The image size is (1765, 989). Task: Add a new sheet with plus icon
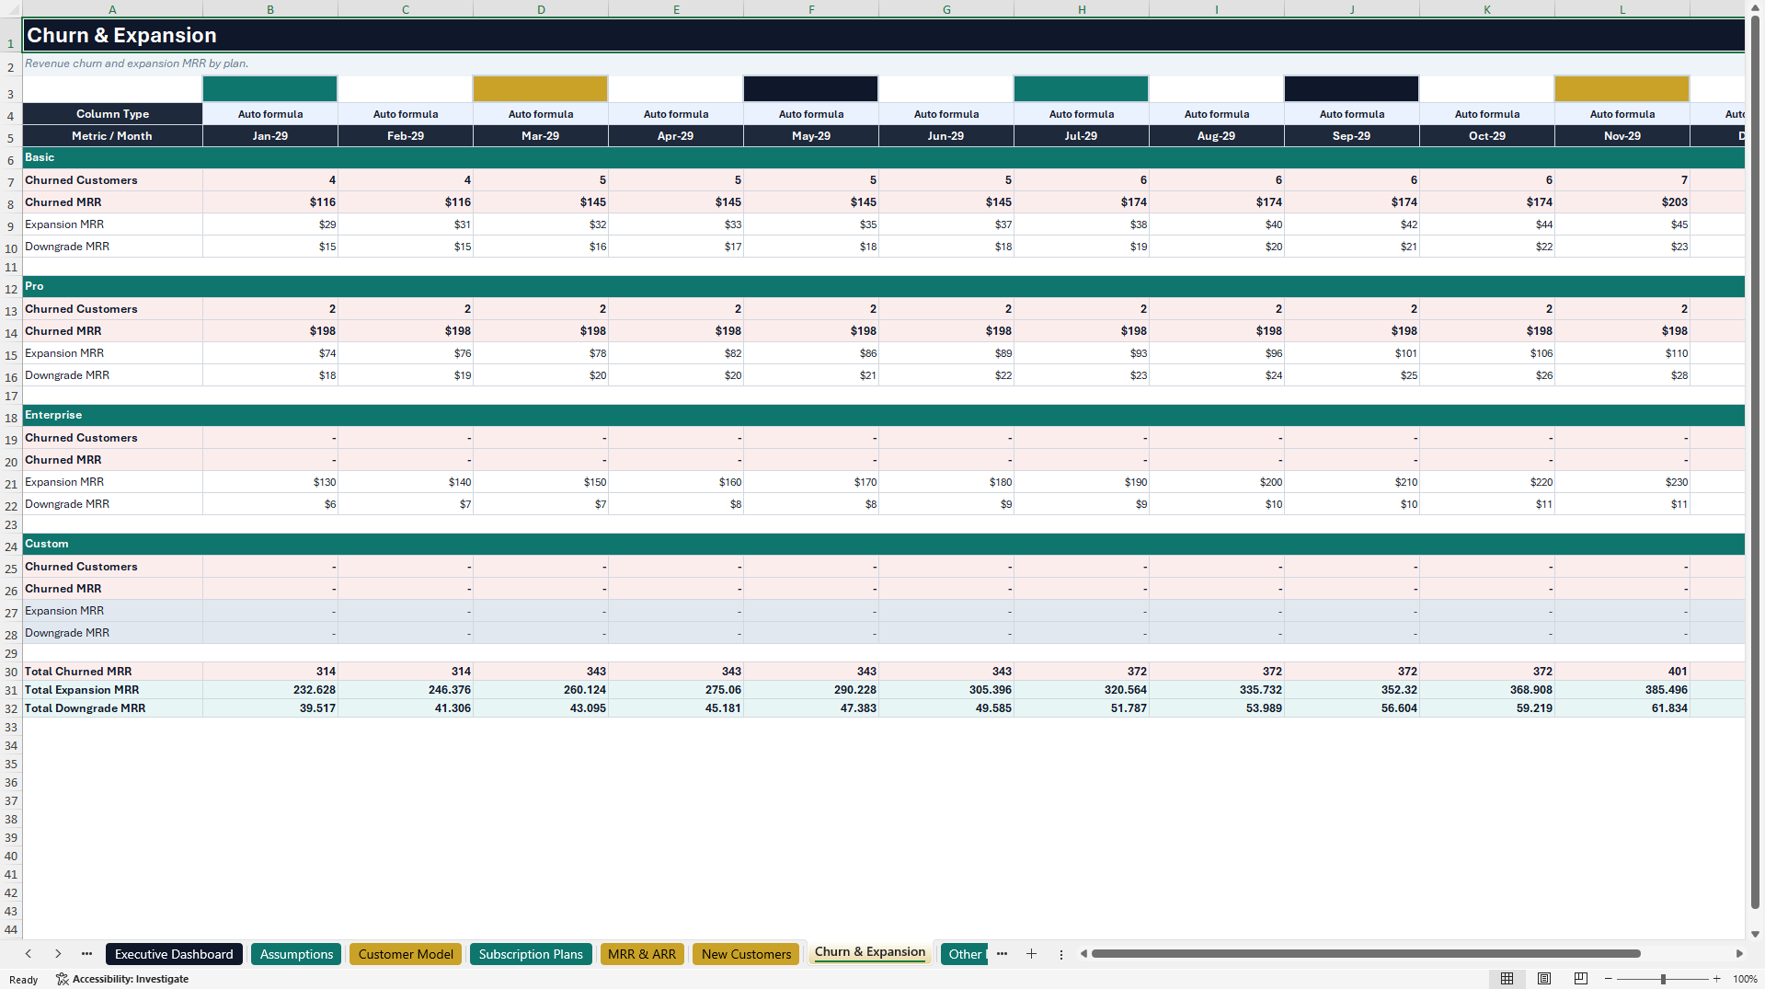coord(1031,954)
